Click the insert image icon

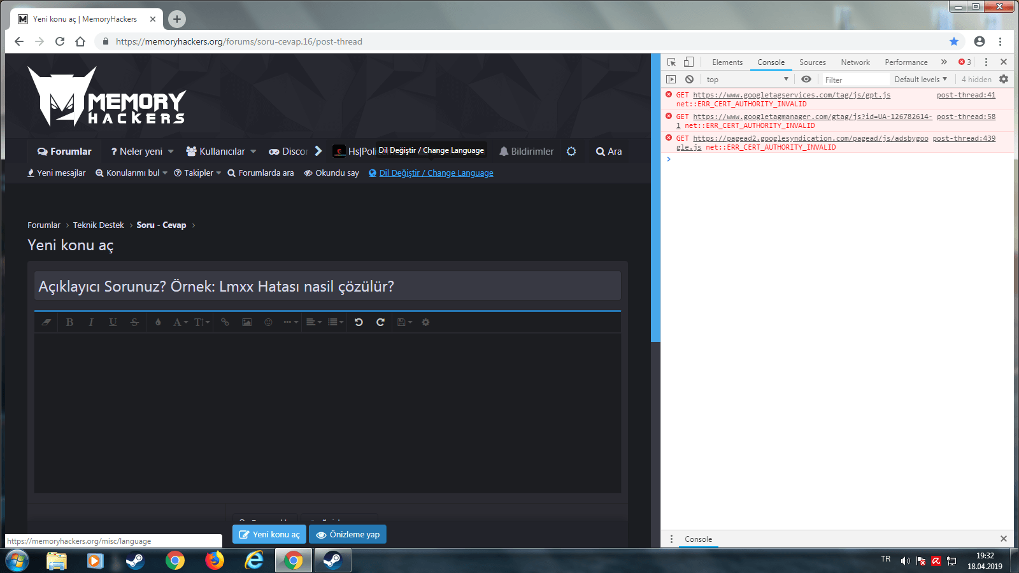[246, 322]
